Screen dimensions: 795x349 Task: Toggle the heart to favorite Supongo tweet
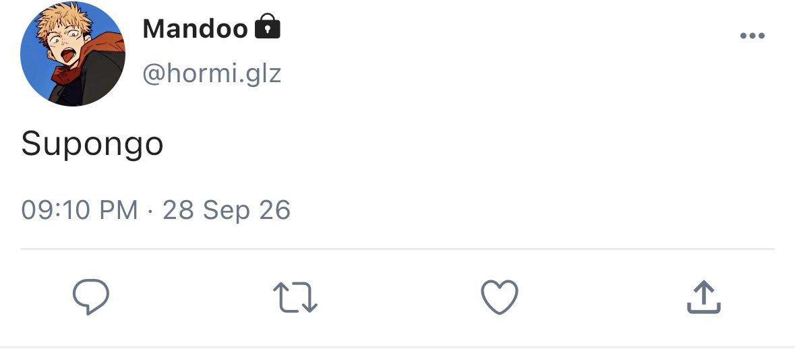pyautogui.click(x=500, y=297)
